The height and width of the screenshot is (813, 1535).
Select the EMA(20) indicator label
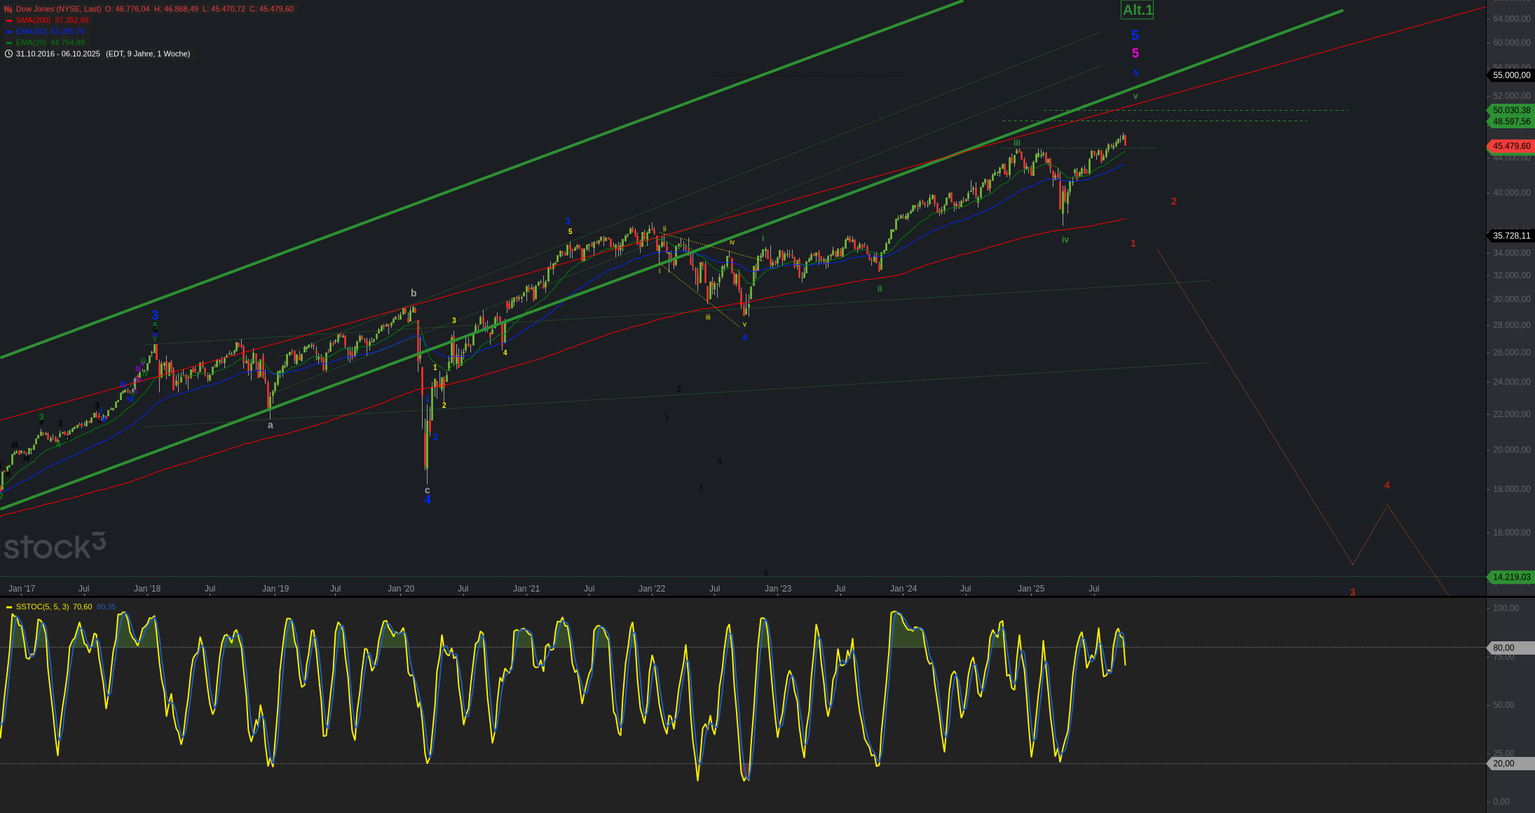coord(32,43)
